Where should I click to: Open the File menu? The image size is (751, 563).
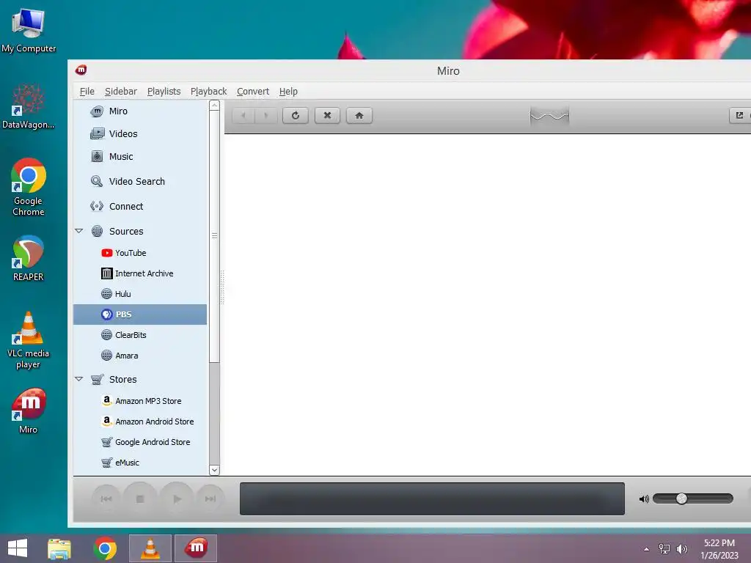coord(87,92)
